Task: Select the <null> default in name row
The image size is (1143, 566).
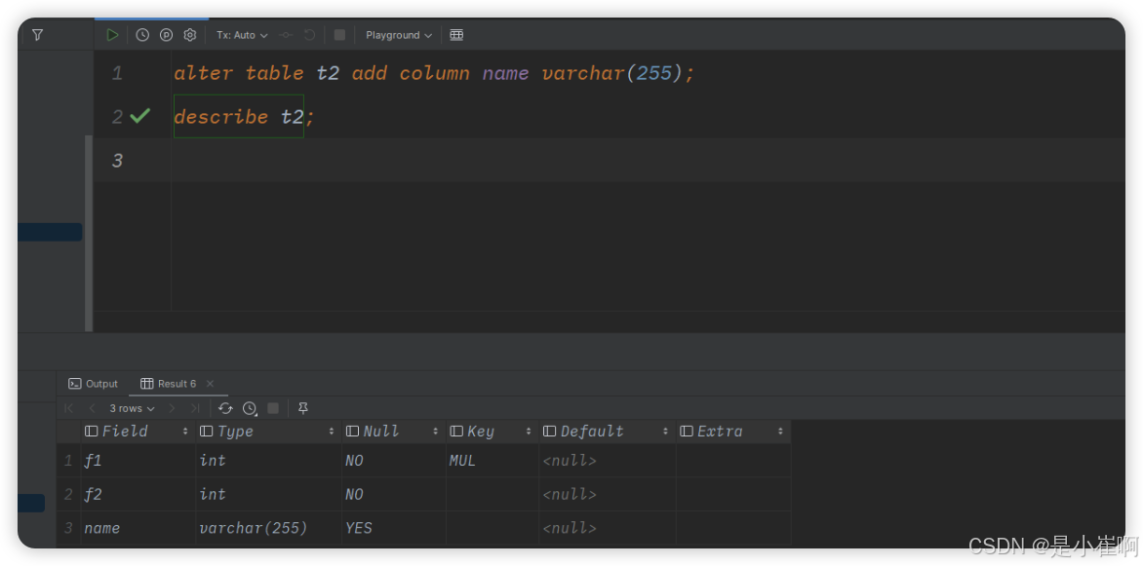Action: click(x=608, y=528)
